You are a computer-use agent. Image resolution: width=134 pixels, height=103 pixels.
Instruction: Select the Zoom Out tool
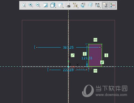click(38, 5)
